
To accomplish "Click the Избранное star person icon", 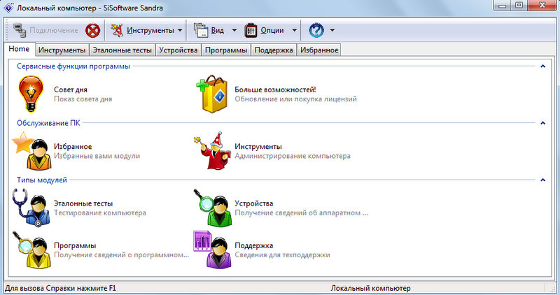I will click(31, 151).
